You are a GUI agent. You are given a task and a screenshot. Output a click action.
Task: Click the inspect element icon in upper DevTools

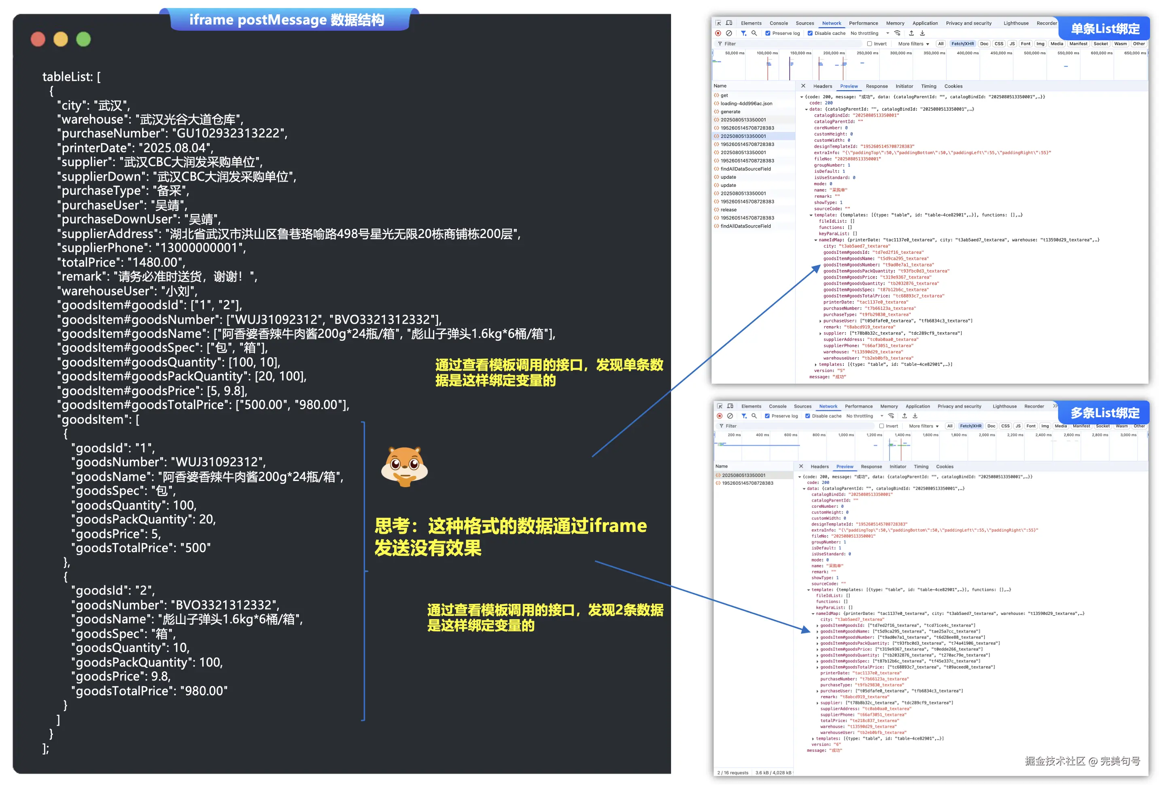pyautogui.click(x=718, y=23)
